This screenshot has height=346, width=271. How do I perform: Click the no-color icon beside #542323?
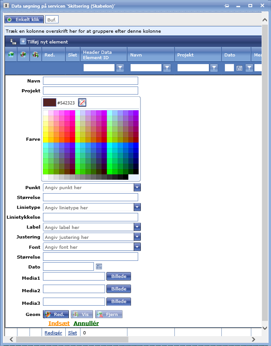coord(82,103)
